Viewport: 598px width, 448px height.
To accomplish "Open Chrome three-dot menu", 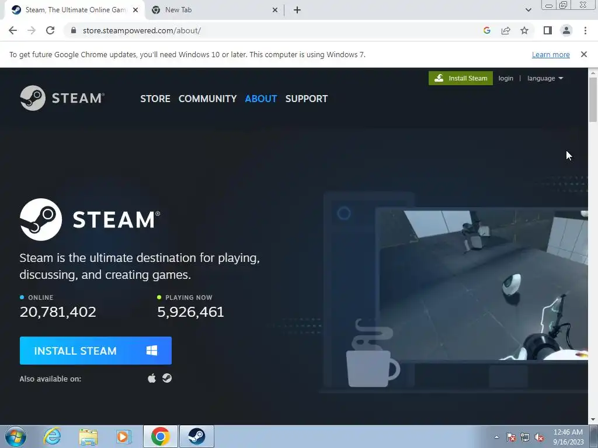I will point(585,30).
